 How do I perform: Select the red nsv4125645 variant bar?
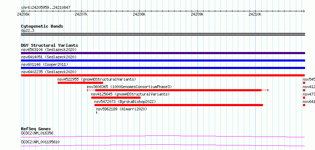pyautogui.click(x=116, y=98)
